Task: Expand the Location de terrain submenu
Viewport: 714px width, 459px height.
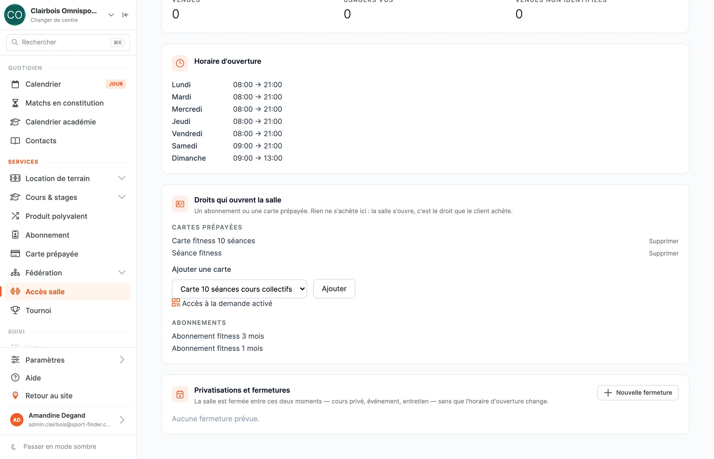Action: [x=122, y=178]
